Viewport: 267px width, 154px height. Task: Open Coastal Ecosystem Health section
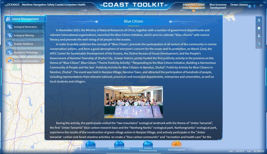70,5
